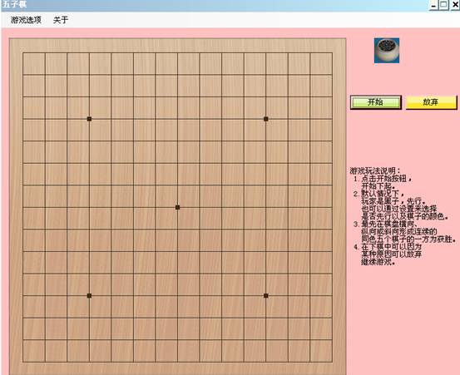Place a stone on the bottom-left star point
This screenshot has width=460, height=375.
pos(89,295)
